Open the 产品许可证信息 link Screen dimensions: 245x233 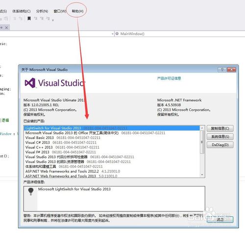click(169, 78)
